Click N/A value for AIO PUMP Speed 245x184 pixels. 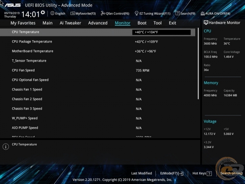click(x=139, y=128)
